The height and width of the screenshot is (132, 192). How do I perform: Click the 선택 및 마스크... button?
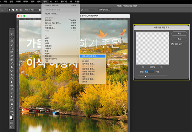tap(104, 10)
